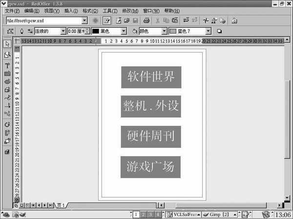The image size is (293, 219).
Task: Switch to virtual desktop 3 in pager
Action: (151, 214)
